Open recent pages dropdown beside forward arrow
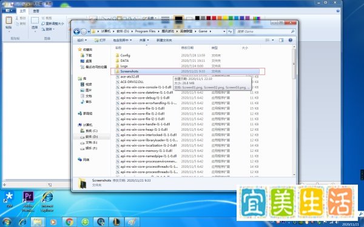 click(89, 31)
